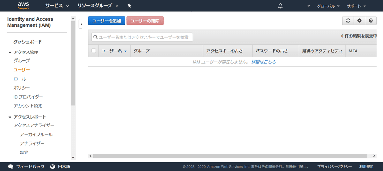Open the table settings gear icon

click(359, 21)
